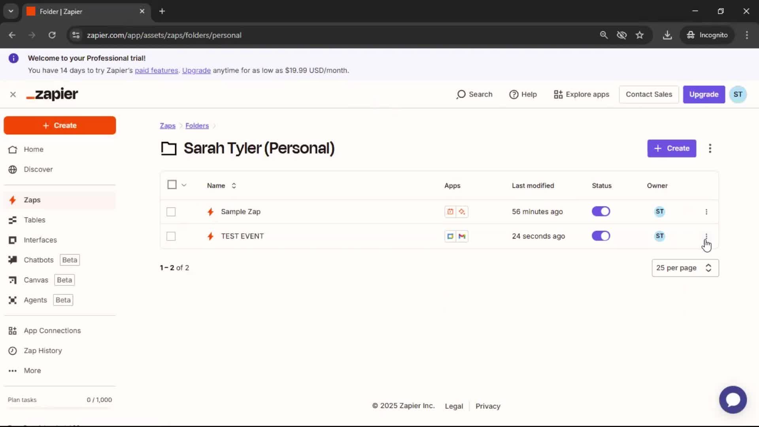This screenshot has height=427, width=759.
Task: Open the 25 per page dropdown
Action: (685, 268)
